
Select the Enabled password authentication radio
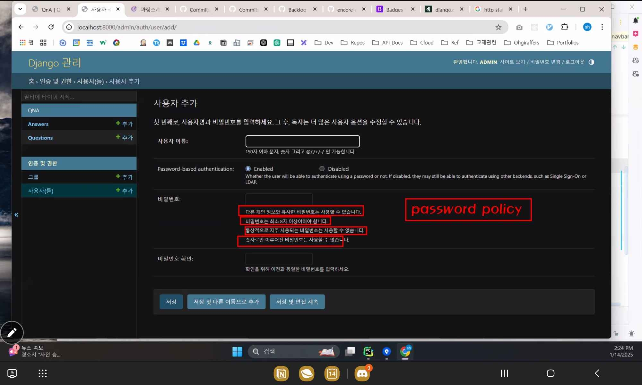[248, 169]
